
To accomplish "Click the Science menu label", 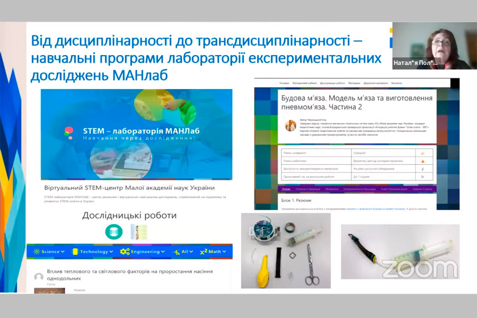I will pyautogui.click(x=50, y=252).
